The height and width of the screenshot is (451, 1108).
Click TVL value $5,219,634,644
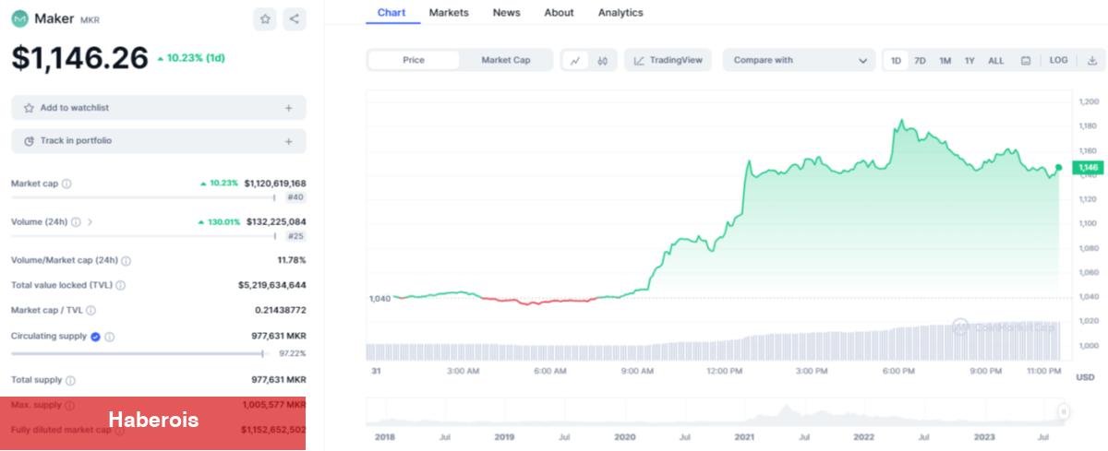click(x=272, y=286)
